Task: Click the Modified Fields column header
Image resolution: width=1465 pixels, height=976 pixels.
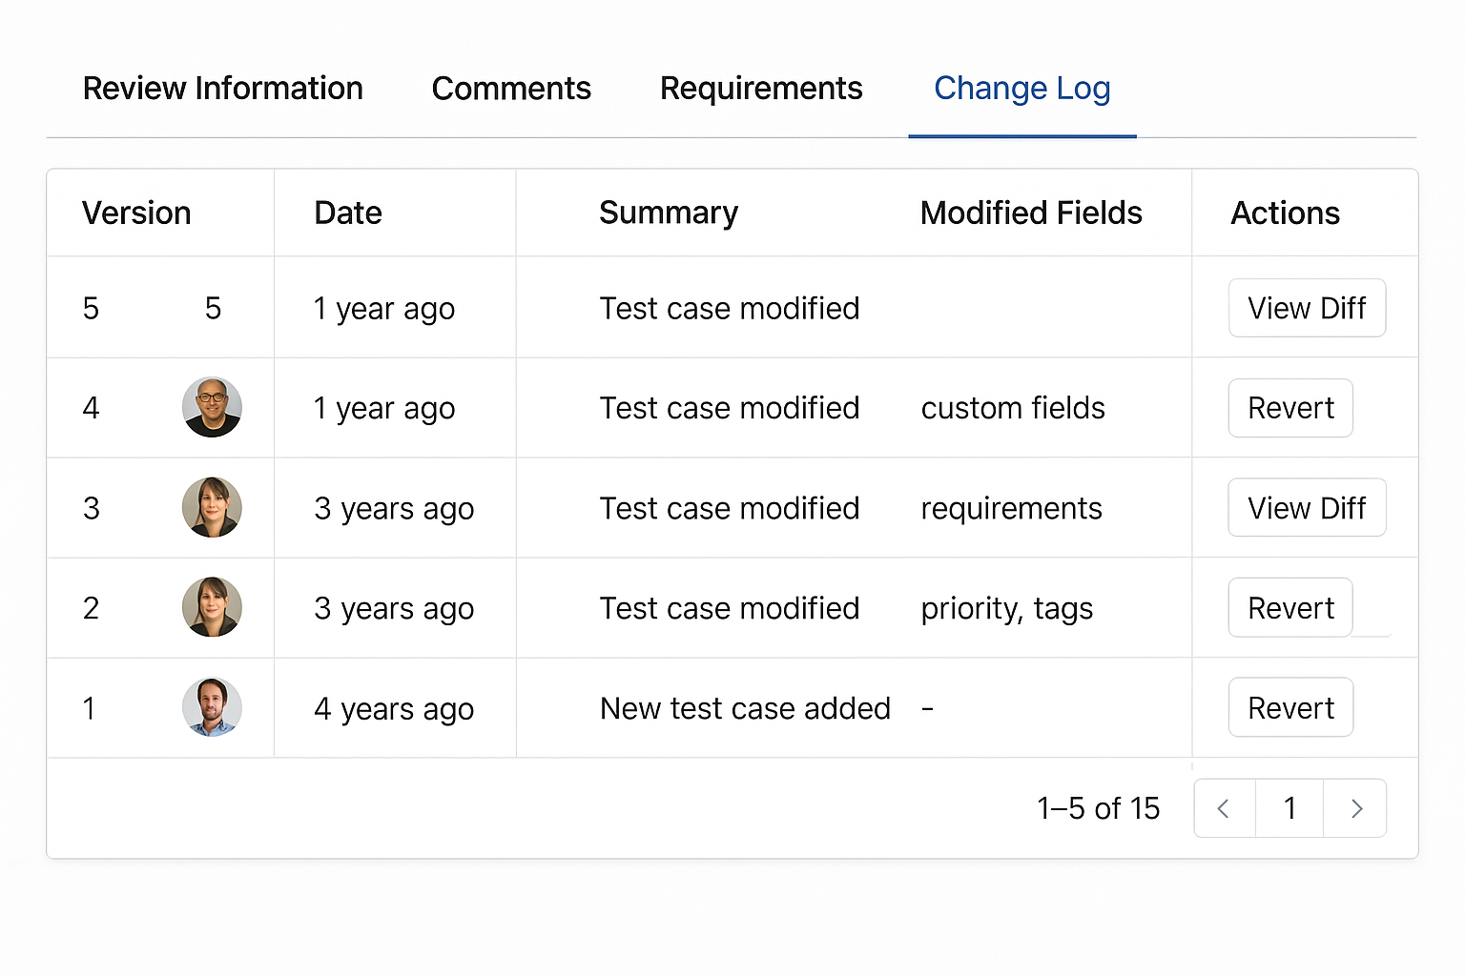Action: tap(1031, 213)
